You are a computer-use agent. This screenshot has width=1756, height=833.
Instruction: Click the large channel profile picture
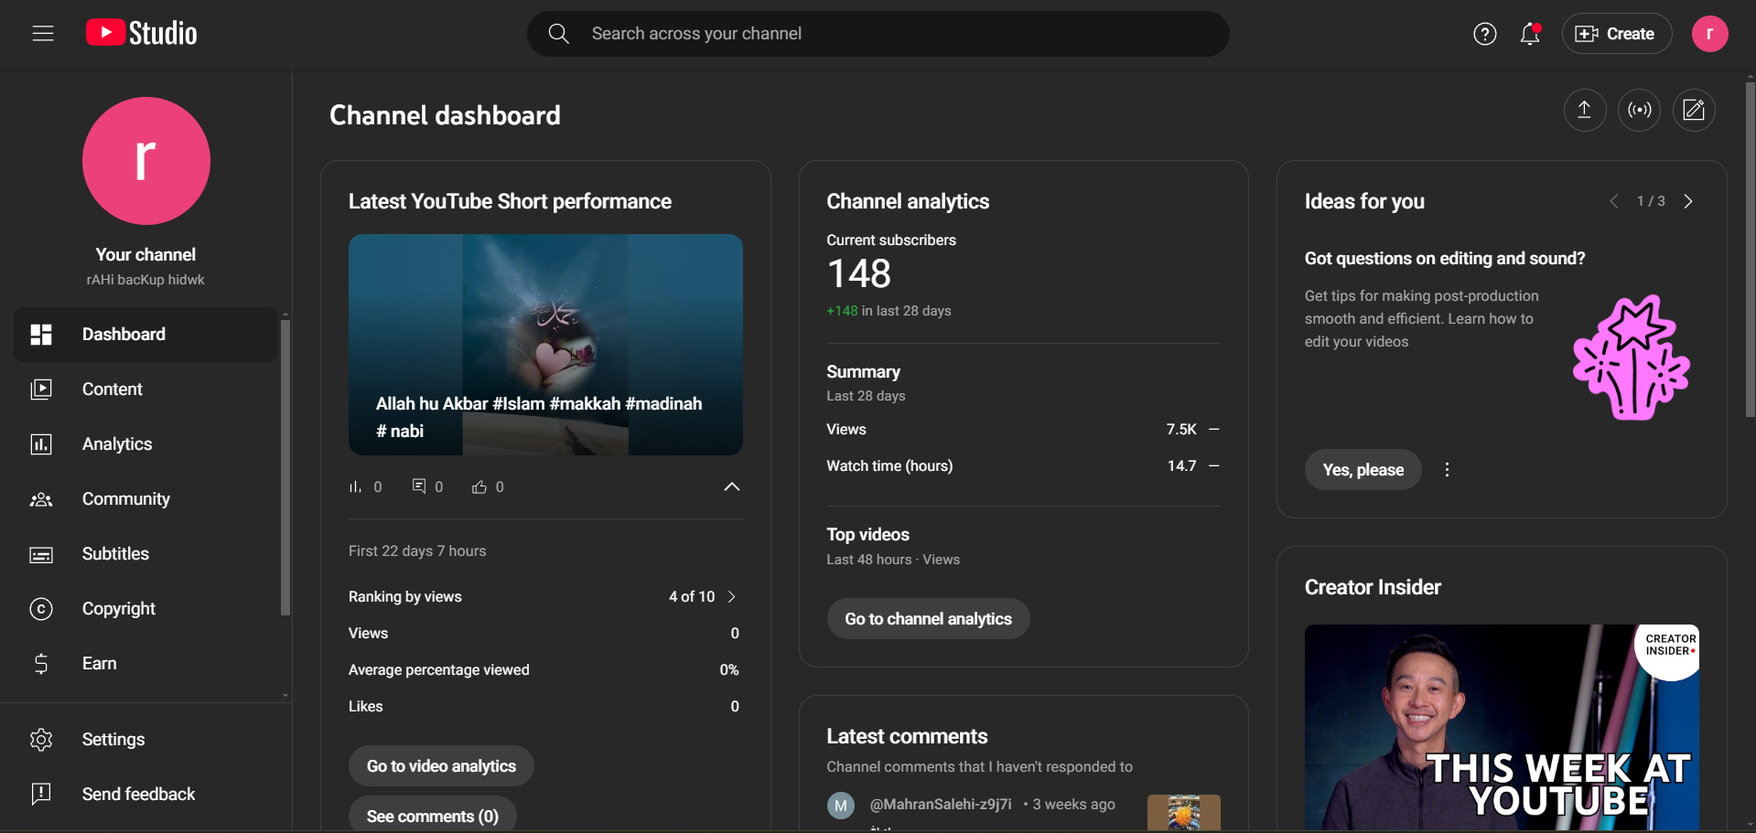(146, 161)
